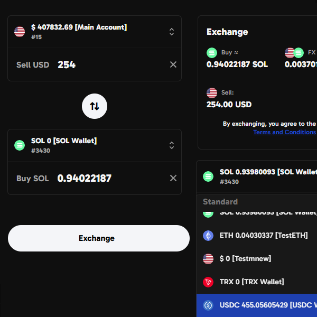This screenshot has width=317, height=317.
Task: Select ETH 0.04030337 TestETH option
Action: point(263,236)
